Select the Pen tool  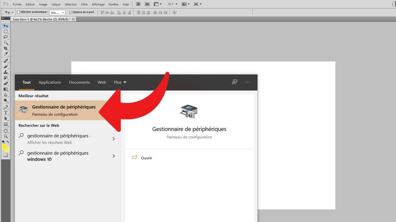point(6,107)
